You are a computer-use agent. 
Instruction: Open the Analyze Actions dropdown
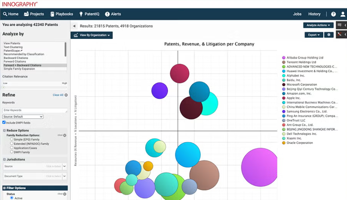pyautogui.click(x=318, y=25)
